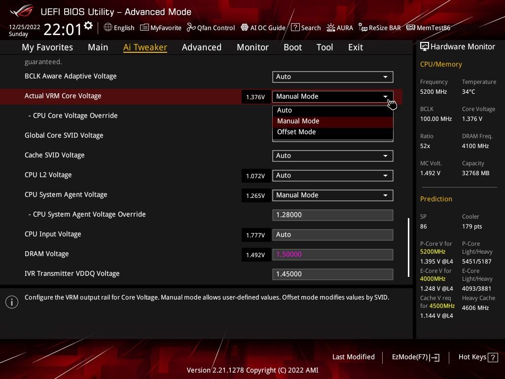Open the Advanced tab
Viewport: 505px width, 379px height.
202,47
